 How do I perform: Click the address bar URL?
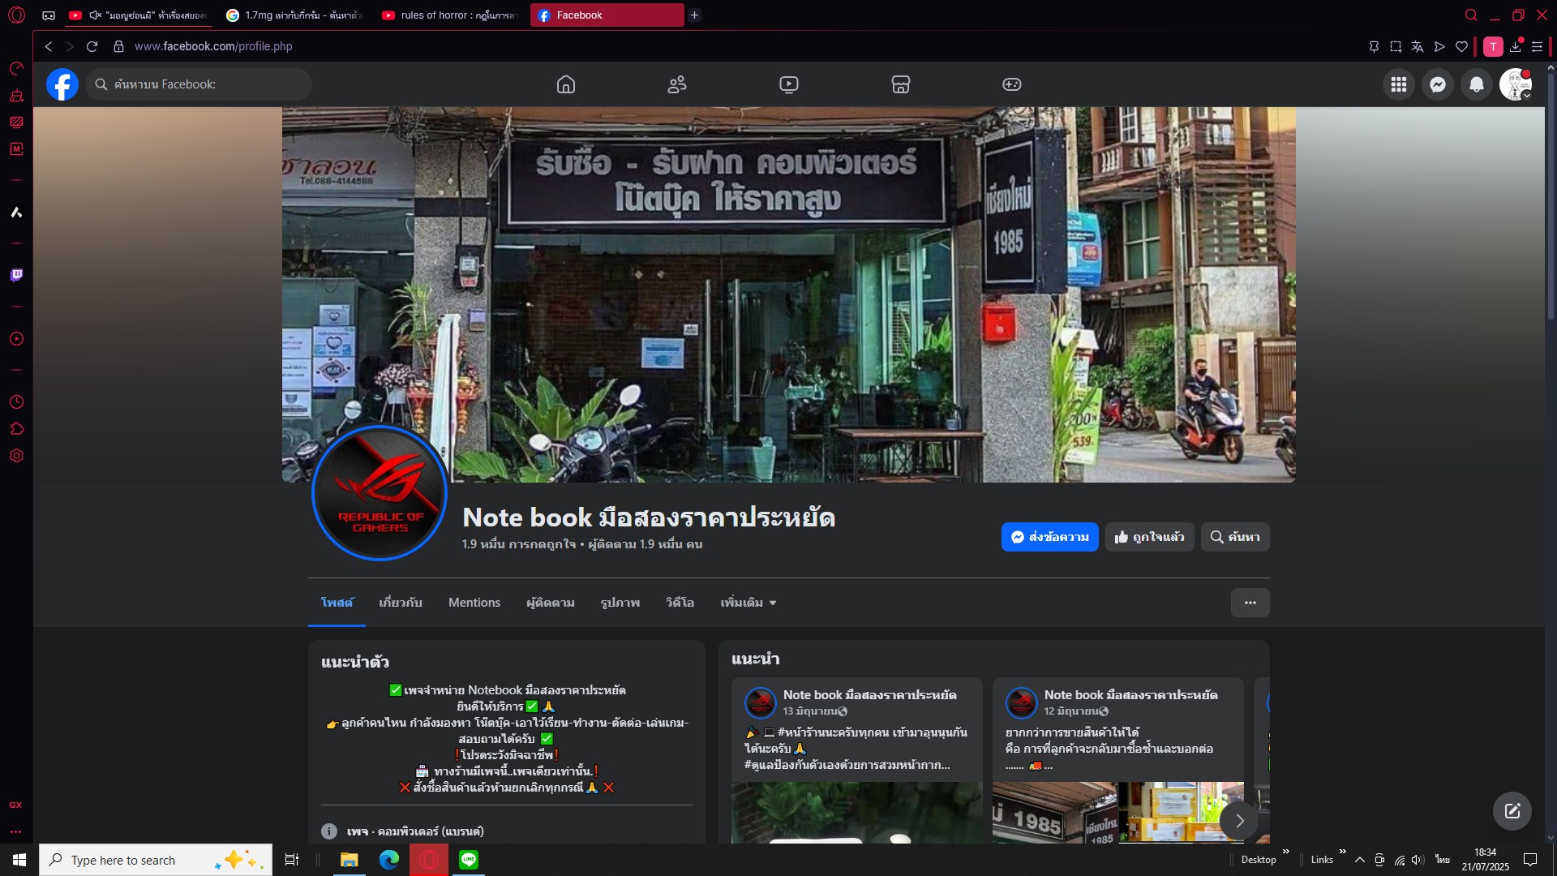click(x=213, y=46)
